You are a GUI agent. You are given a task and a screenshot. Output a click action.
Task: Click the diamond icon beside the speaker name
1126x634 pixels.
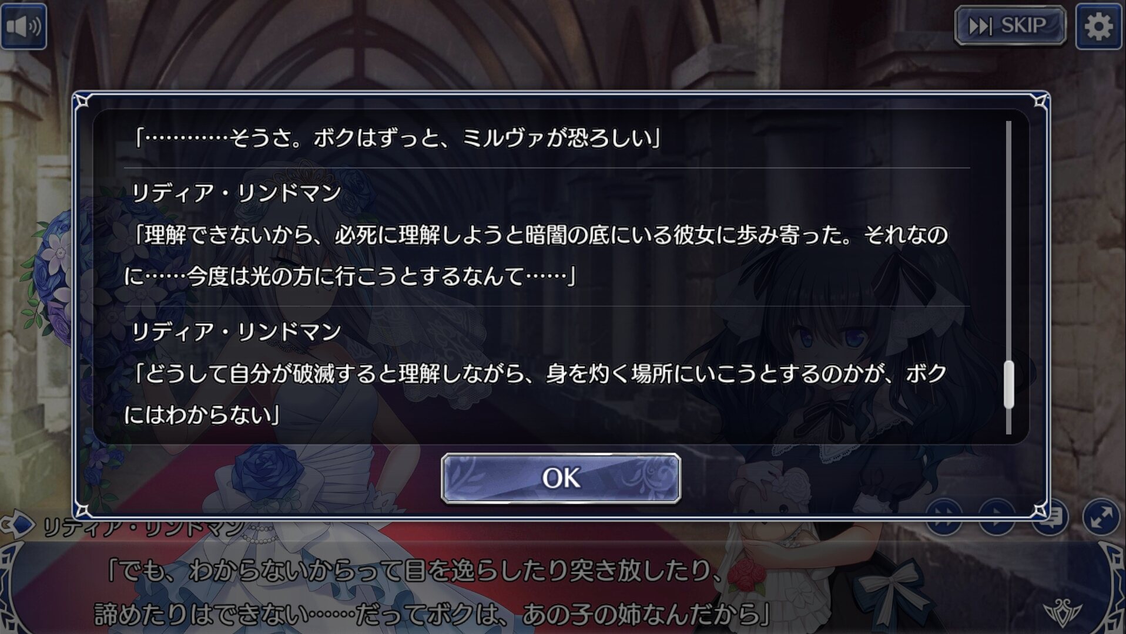(x=18, y=524)
